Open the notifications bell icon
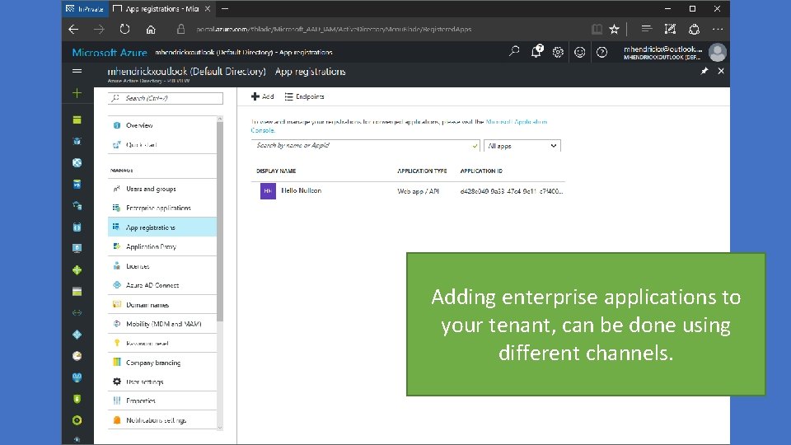Screen dimensions: 791x445 click(536, 51)
